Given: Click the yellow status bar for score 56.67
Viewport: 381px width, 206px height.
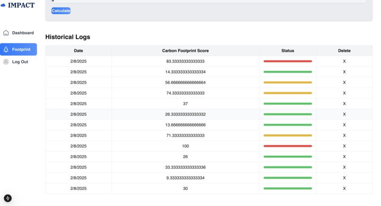Looking at the screenshot, I should pos(287,82).
